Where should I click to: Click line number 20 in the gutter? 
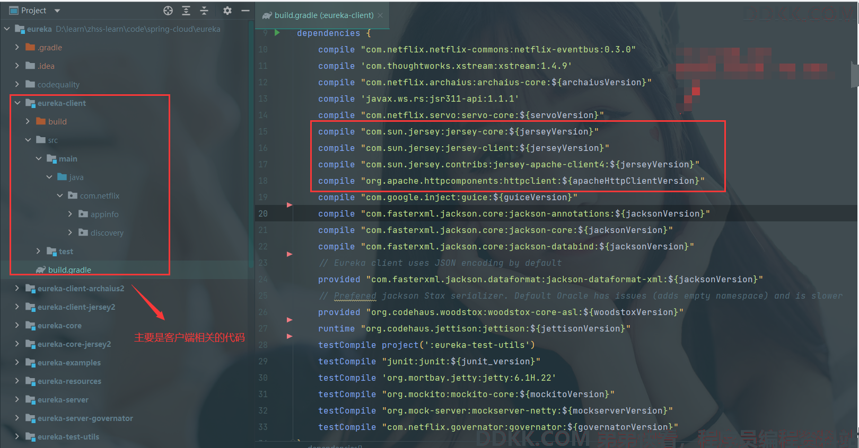point(263,214)
